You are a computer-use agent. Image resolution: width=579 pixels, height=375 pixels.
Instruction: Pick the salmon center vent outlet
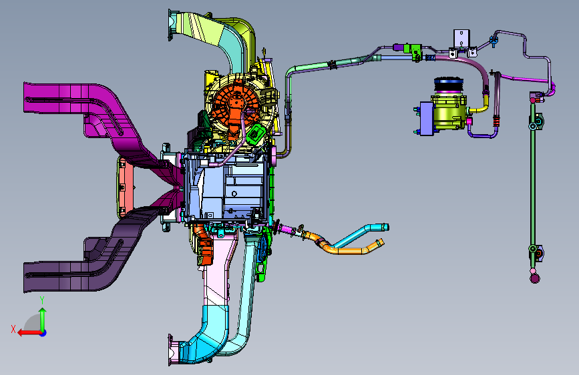tap(125, 187)
